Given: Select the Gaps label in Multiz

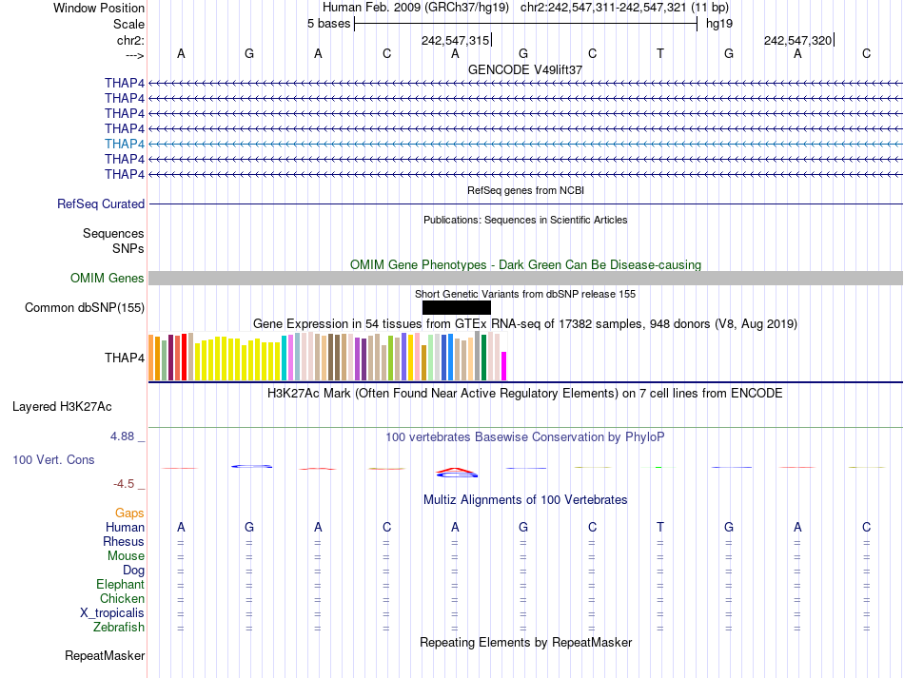Looking at the screenshot, I should (129, 513).
